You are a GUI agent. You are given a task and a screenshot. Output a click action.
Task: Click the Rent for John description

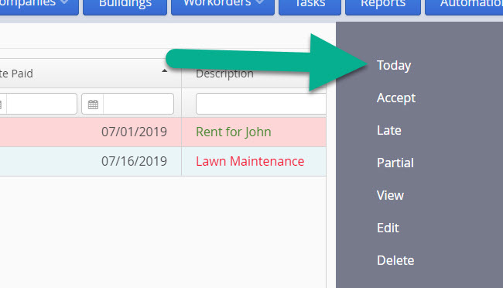(234, 132)
